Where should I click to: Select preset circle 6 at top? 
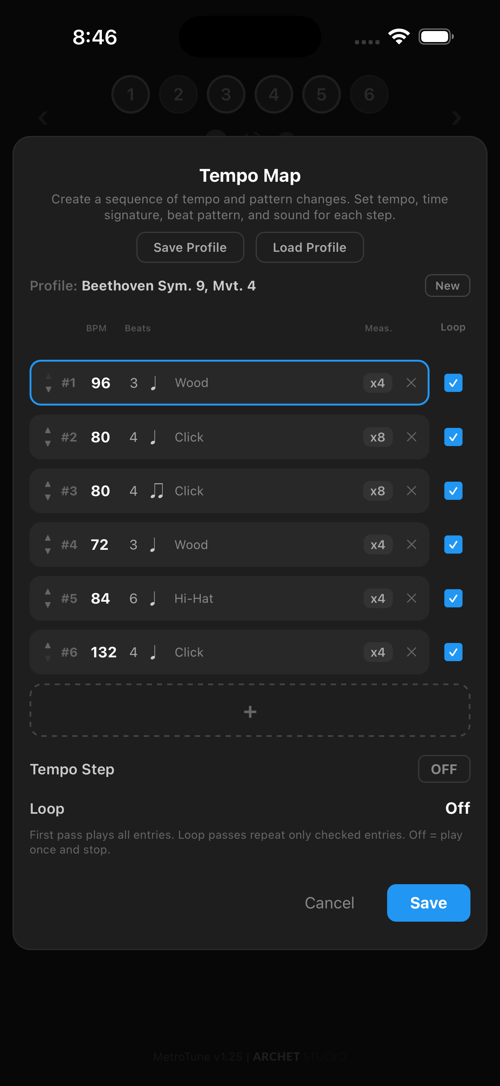coord(369,94)
